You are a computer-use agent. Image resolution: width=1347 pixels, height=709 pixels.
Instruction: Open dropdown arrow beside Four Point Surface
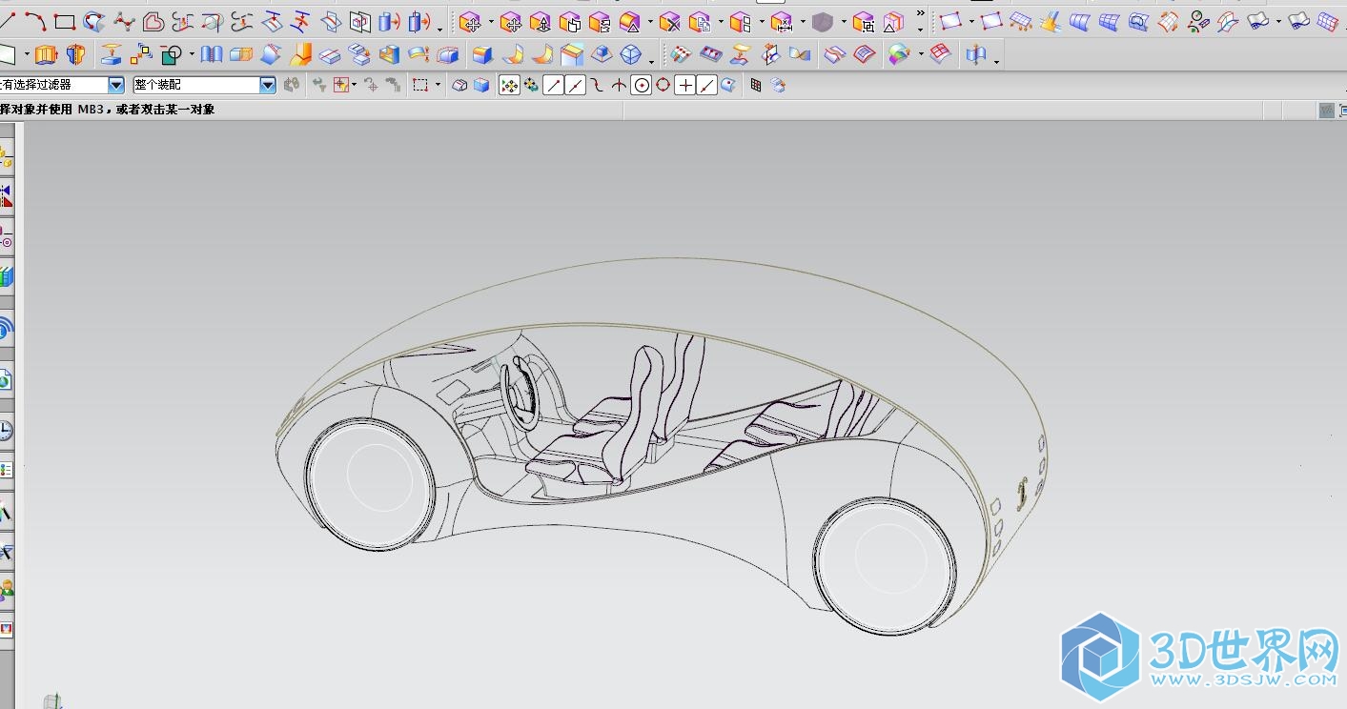click(x=971, y=23)
